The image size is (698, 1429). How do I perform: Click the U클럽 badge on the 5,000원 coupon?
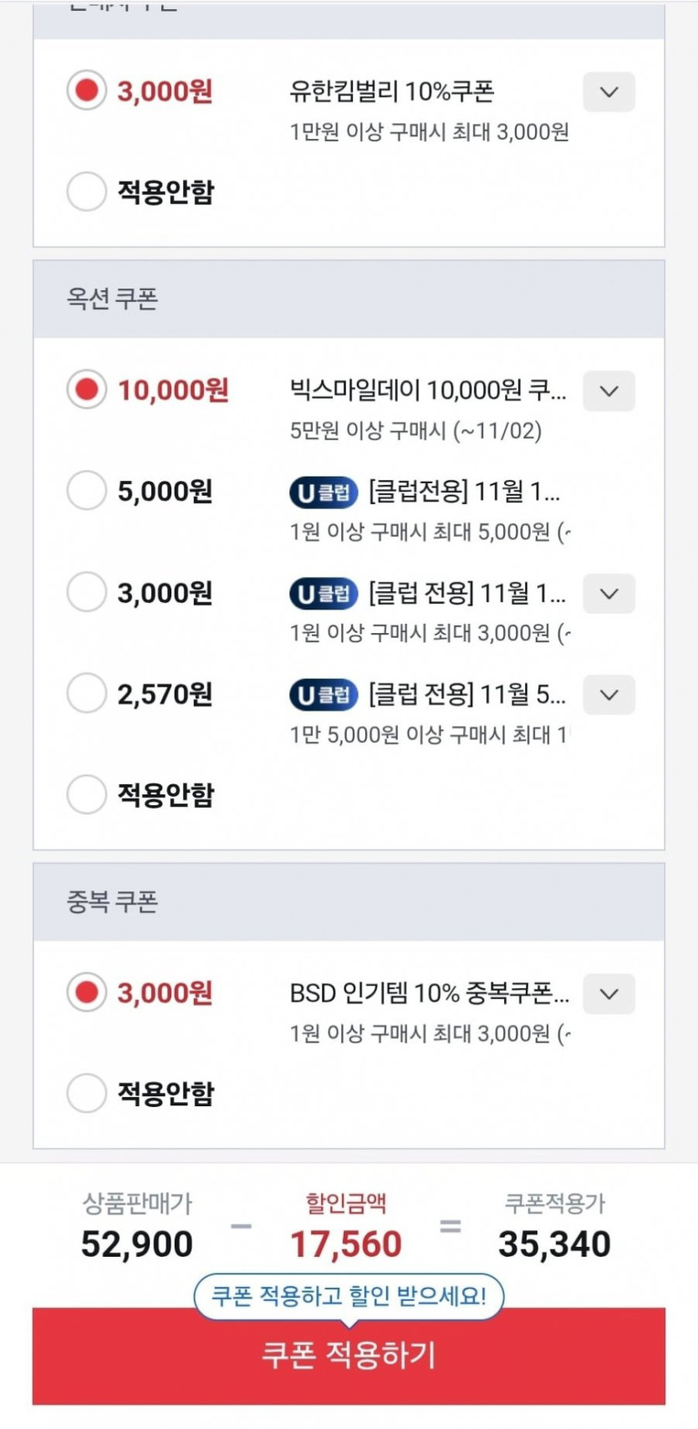coord(324,492)
